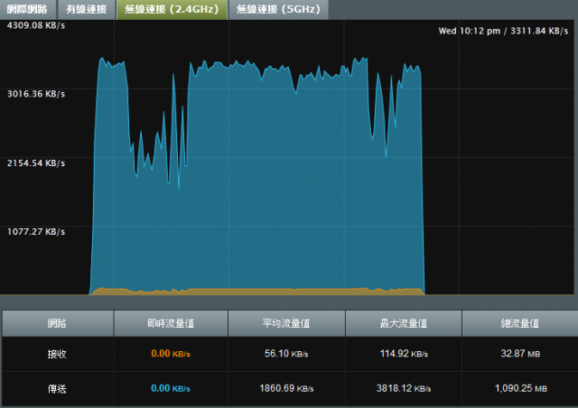
Task: Click the 1,090.25 MB total value
Action: pos(521,388)
